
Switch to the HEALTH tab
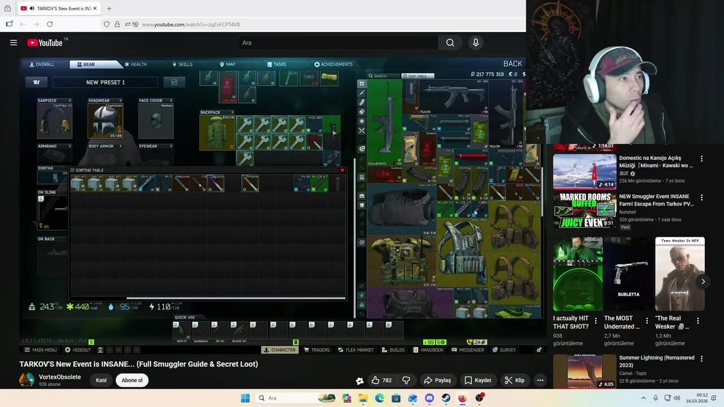136,64
